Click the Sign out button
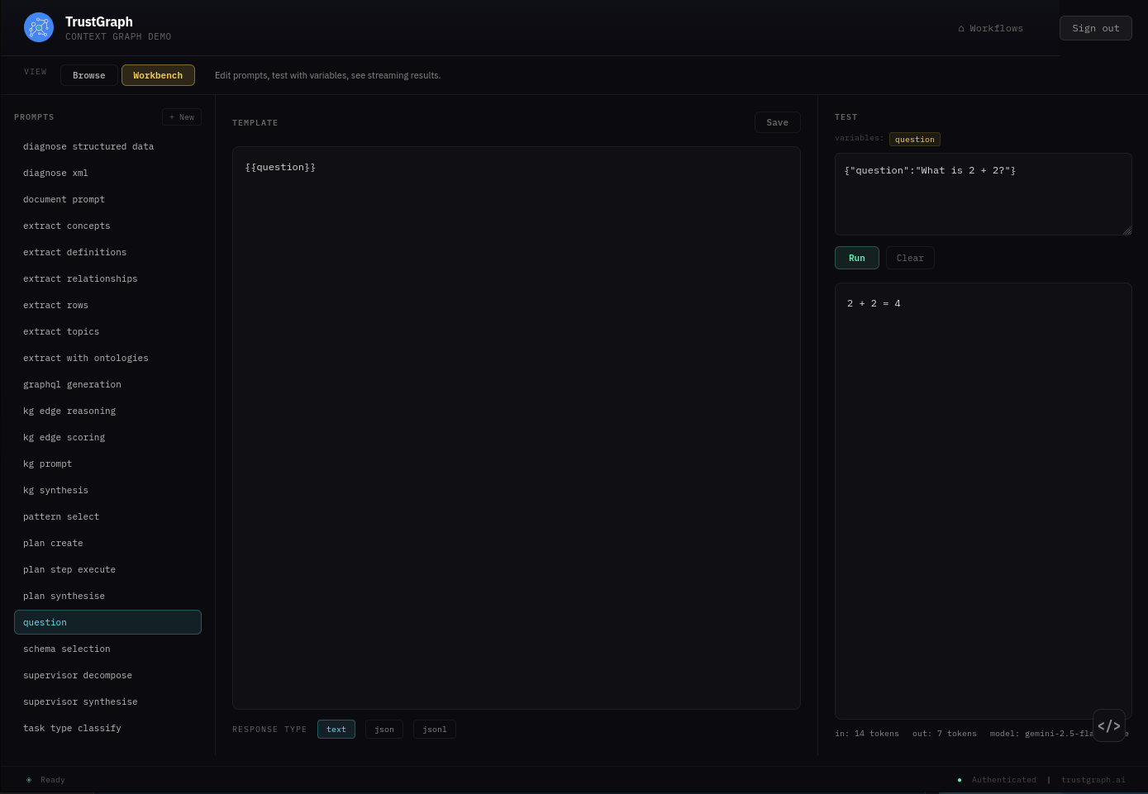 point(1096,28)
